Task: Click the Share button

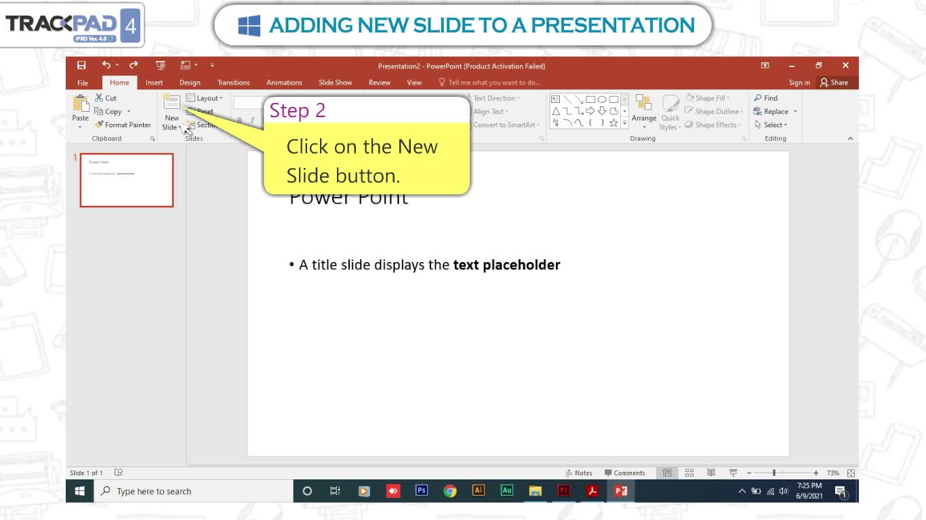Action: coord(834,83)
